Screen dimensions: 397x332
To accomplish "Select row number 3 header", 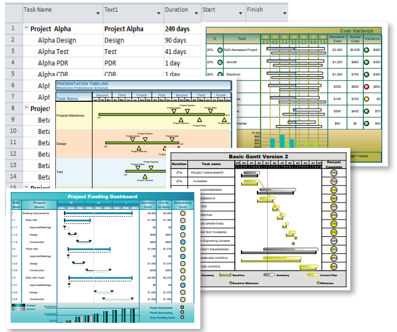I will pos(12,52).
